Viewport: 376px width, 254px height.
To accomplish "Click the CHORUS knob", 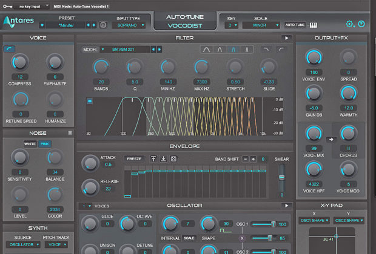I will pos(348,134).
